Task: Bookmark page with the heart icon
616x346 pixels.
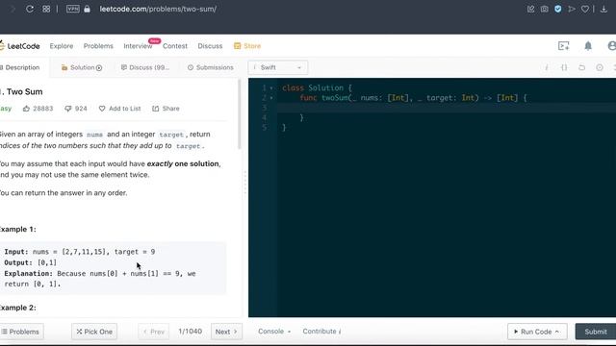Action: 585,9
